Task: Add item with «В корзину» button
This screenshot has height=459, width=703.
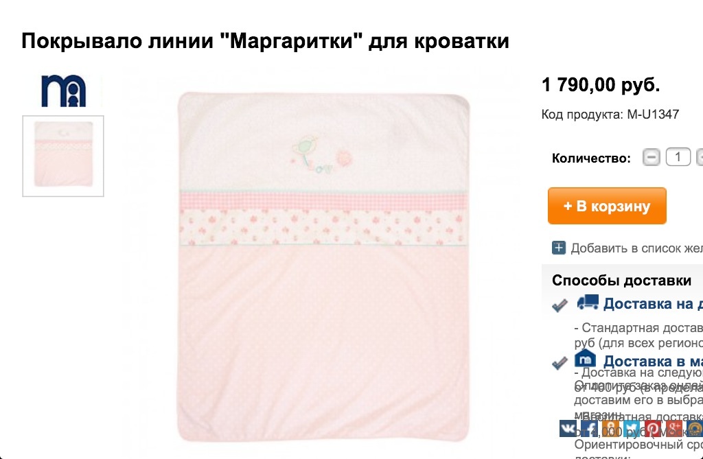Action: pyautogui.click(x=607, y=206)
